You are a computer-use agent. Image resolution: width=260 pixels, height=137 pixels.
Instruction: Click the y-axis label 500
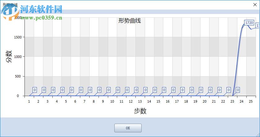(18, 76)
